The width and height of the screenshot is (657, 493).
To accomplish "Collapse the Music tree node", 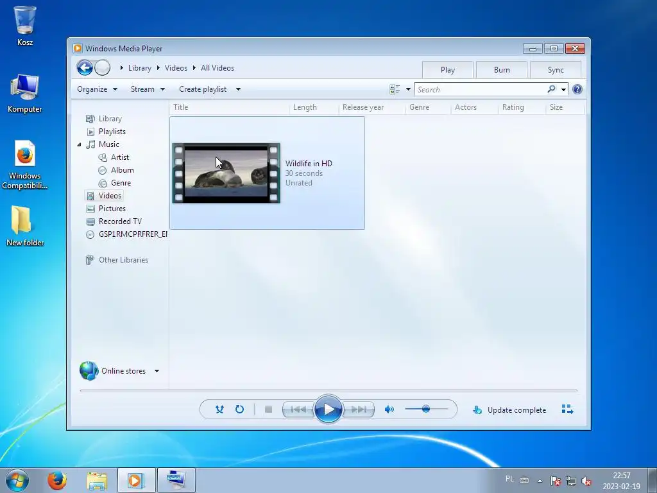I will click(x=79, y=144).
